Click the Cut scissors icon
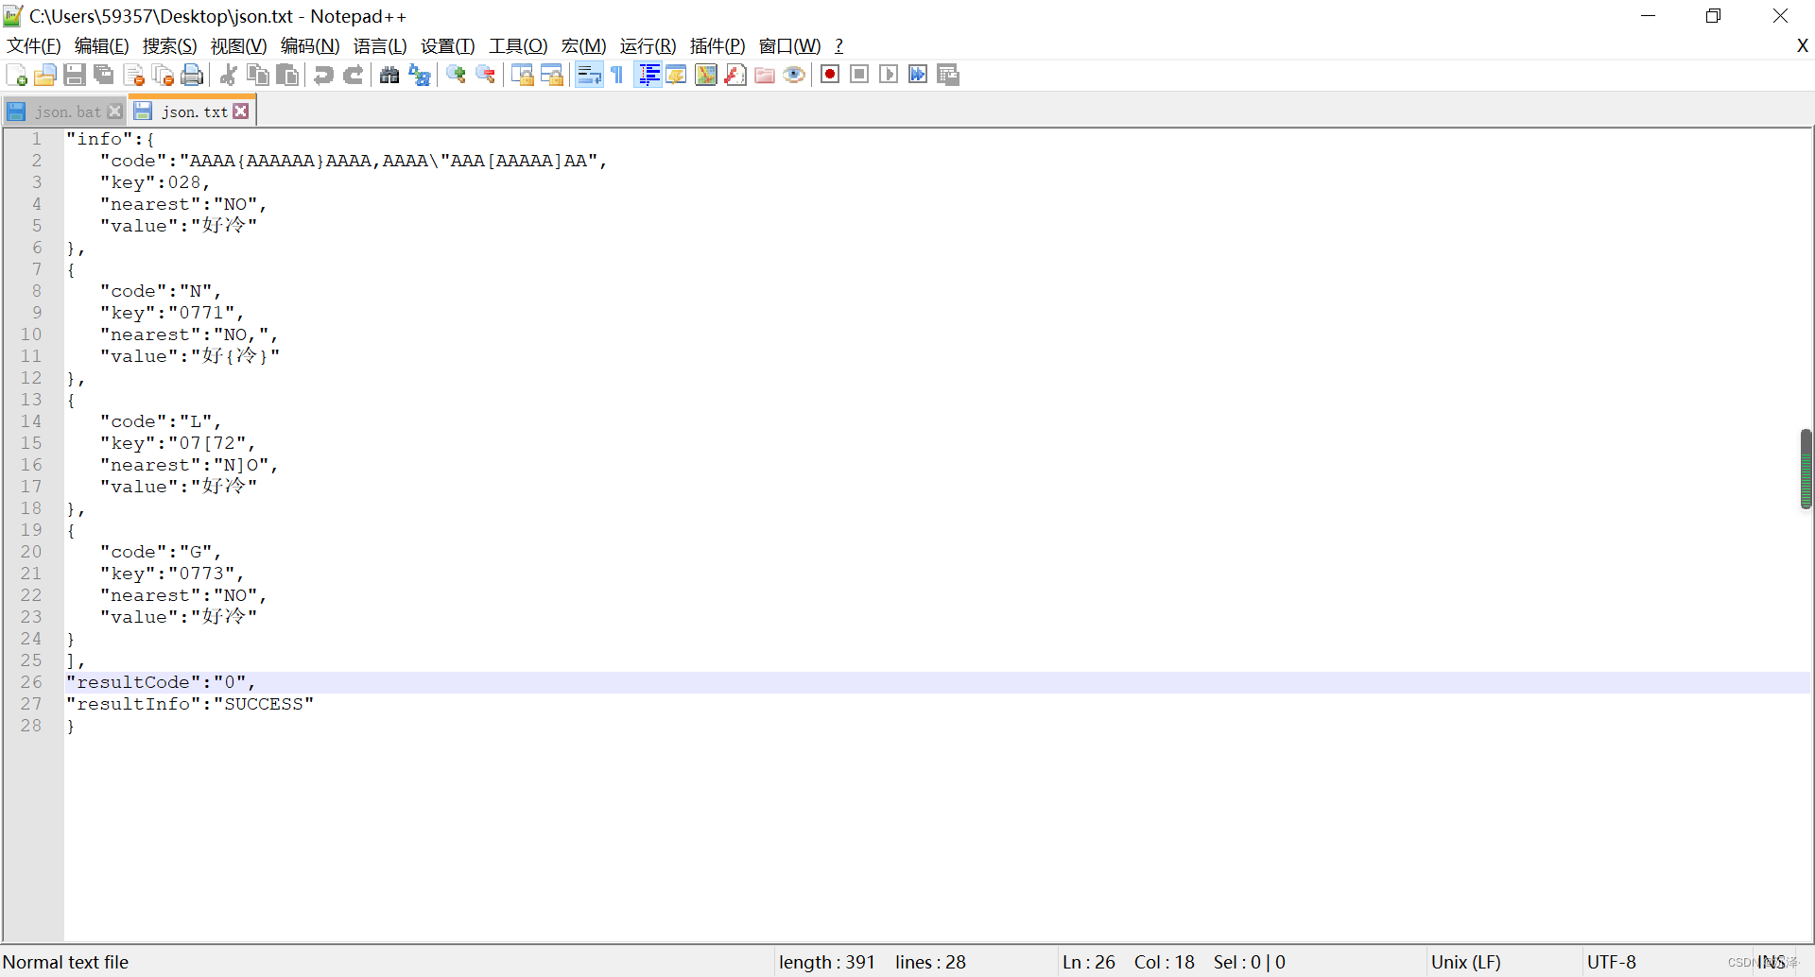The image size is (1815, 977). click(x=228, y=75)
